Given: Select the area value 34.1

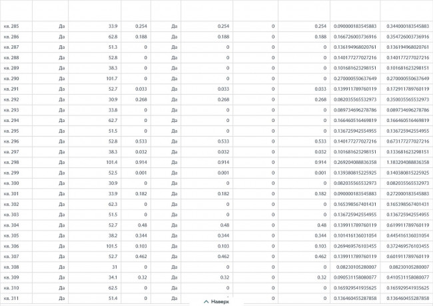Looking at the screenshot, I should coord(113,277).
